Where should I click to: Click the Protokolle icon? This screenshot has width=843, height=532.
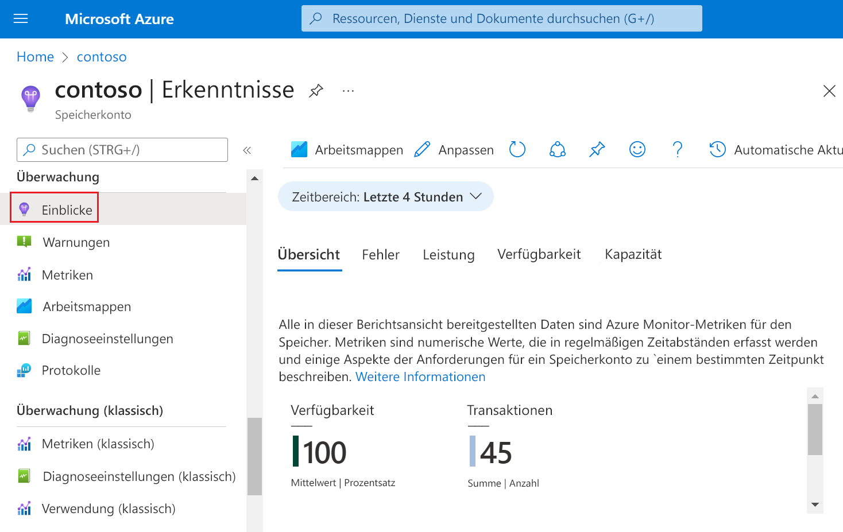pos(24,370)
